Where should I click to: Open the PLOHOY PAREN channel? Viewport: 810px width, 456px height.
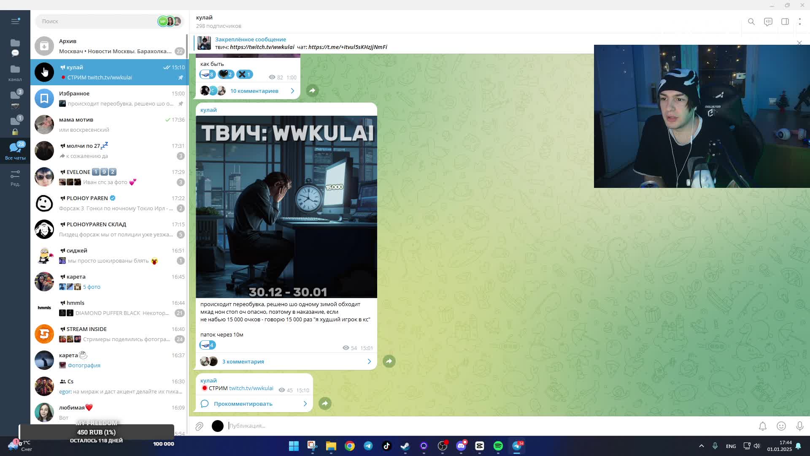[x=110, y=203]
